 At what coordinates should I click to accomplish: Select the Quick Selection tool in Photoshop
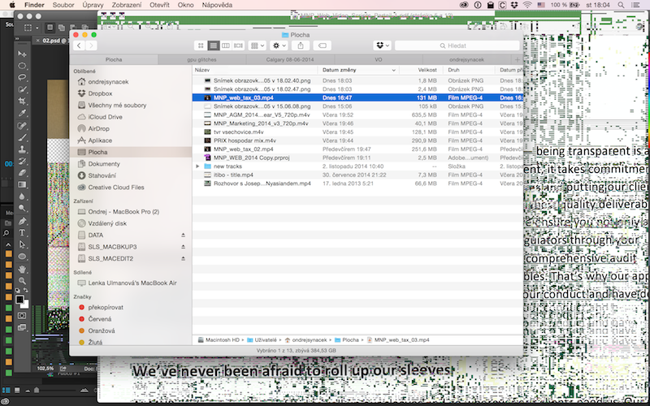pyautogui.click(x=22, y=89)
